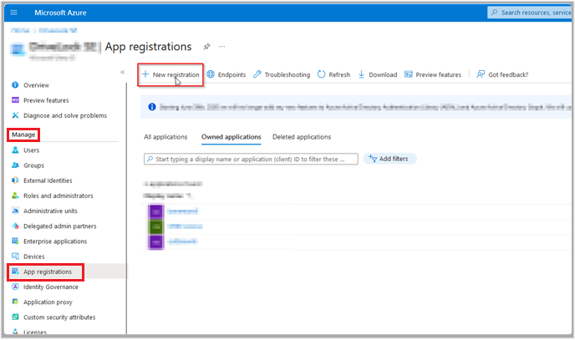
Task: Download the app registrations list
Action: coord(378,74)
